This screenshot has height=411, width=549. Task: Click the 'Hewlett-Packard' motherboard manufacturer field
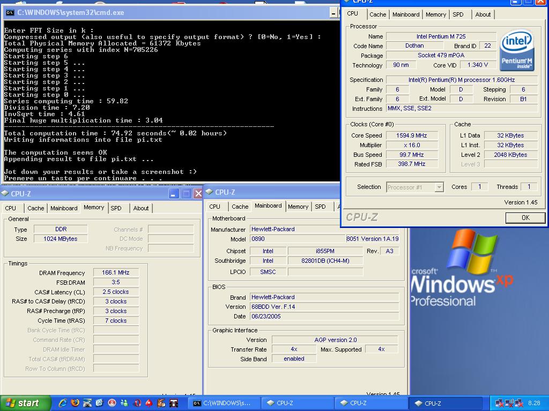[x=324, y=229]
